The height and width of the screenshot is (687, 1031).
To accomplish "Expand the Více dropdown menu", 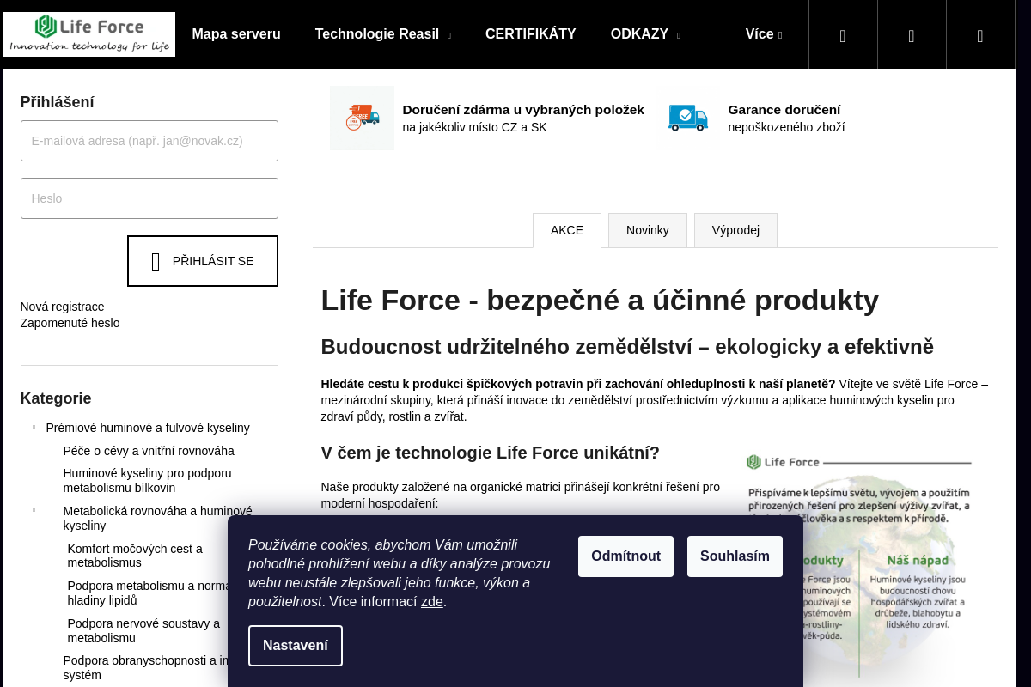I will [x=764, y=34].
